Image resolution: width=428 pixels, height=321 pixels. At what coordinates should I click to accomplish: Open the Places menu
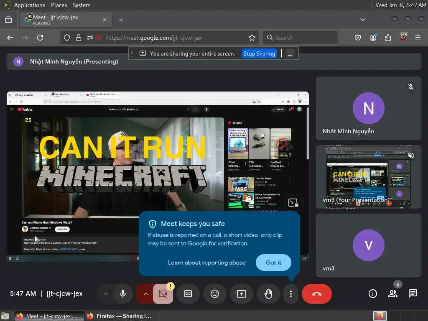[x=59, y=5]
